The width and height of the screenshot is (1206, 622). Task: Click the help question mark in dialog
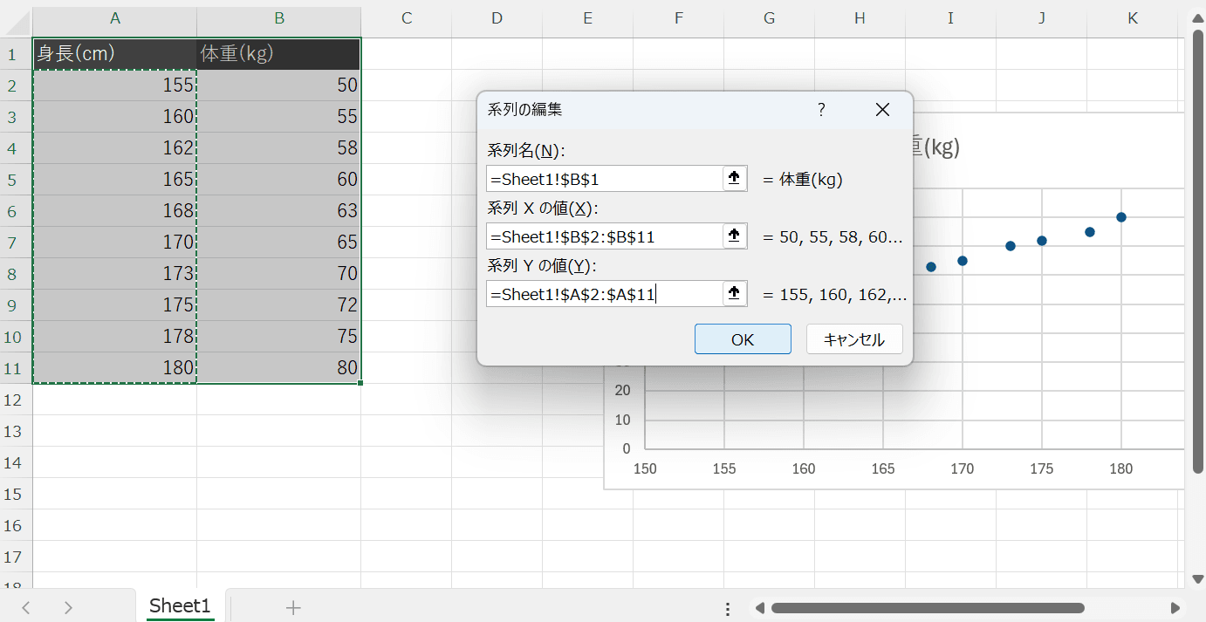coord(820,110)
